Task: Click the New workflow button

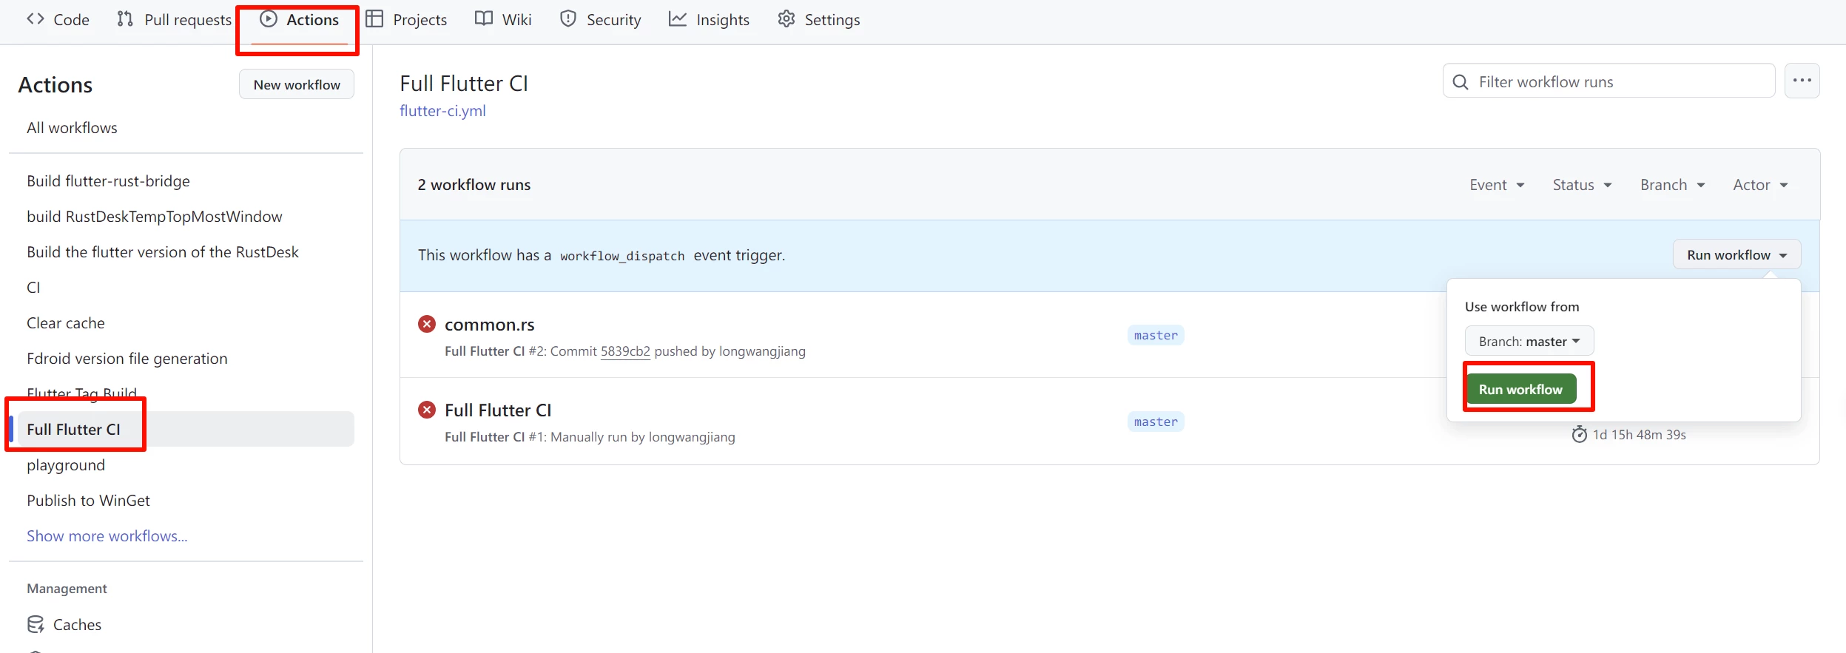Action: pyautogui.click(x=297, y=84)
